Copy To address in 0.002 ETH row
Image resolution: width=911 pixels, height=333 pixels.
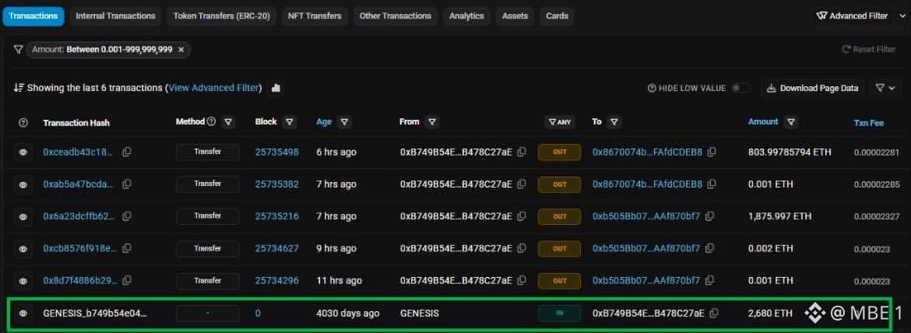[x=710, y=248]
